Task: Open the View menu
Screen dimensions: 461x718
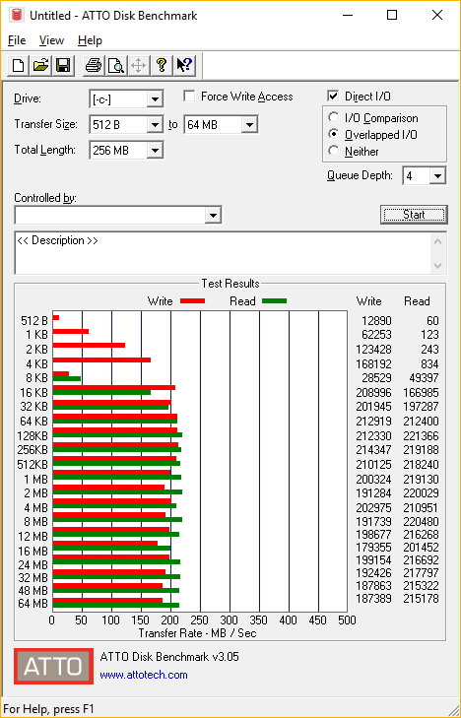Action: point(51,40)
